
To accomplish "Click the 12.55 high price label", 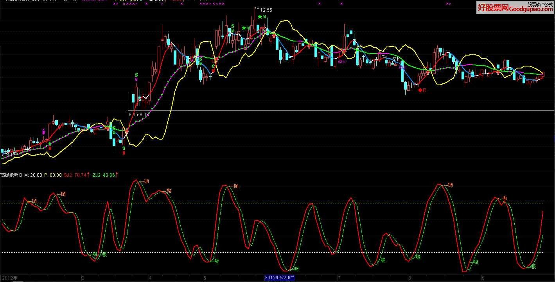I will point(266,10).
